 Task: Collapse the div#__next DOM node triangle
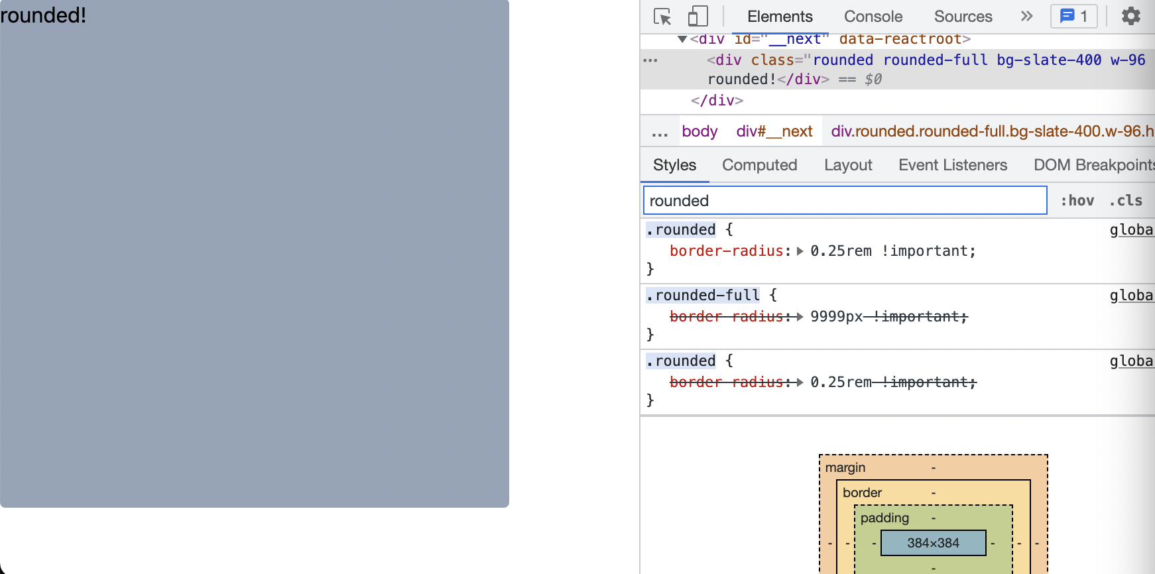(682, 40)
